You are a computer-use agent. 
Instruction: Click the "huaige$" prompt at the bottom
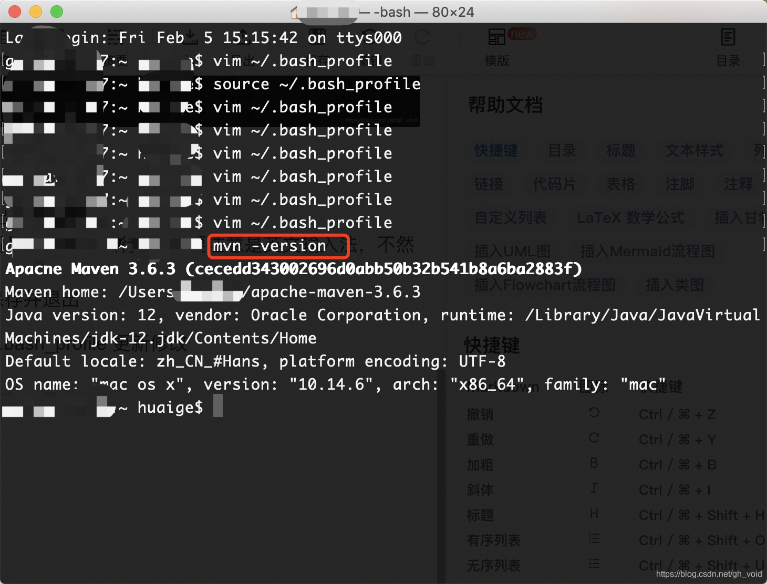click(170, 408)
